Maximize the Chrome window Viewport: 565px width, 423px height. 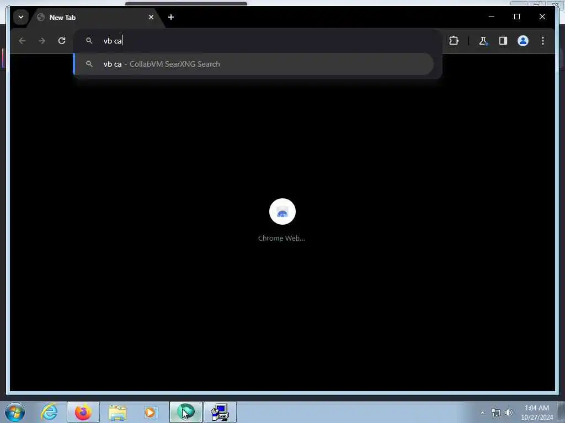coord(516,17)
